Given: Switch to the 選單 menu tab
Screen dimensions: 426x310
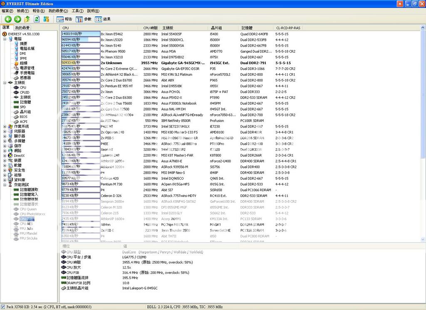Looking at the screenshot, I should (x=7, y=27).
